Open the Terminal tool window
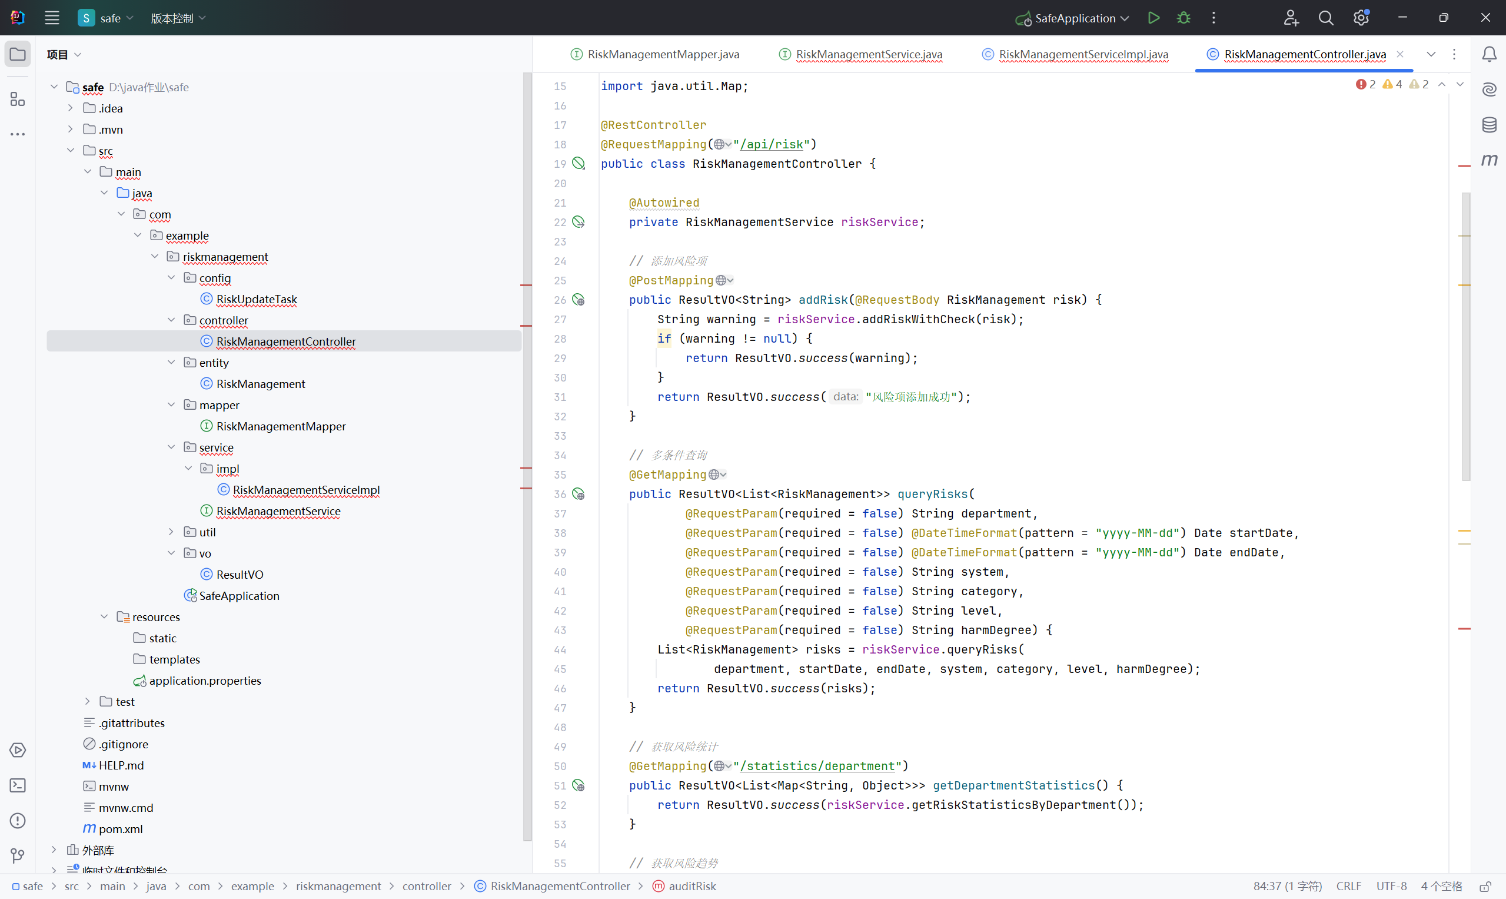The width and height of the screenshot is (1506, 899). point(18,786)
